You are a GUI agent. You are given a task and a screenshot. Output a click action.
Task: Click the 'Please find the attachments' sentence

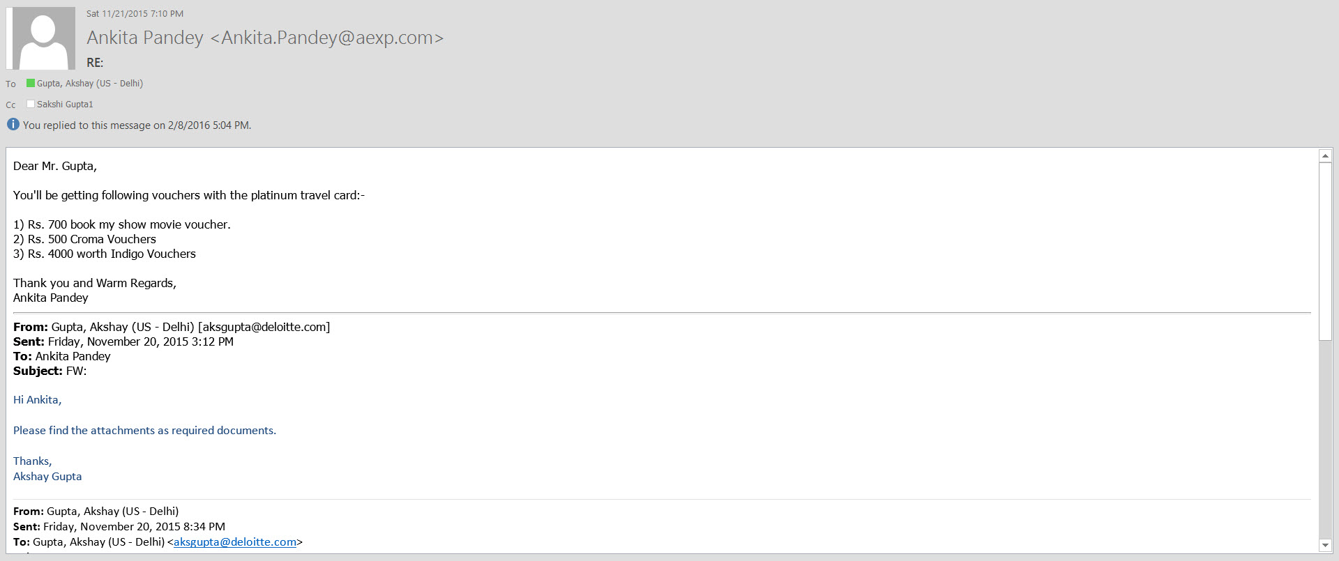(x=144, y=431)
